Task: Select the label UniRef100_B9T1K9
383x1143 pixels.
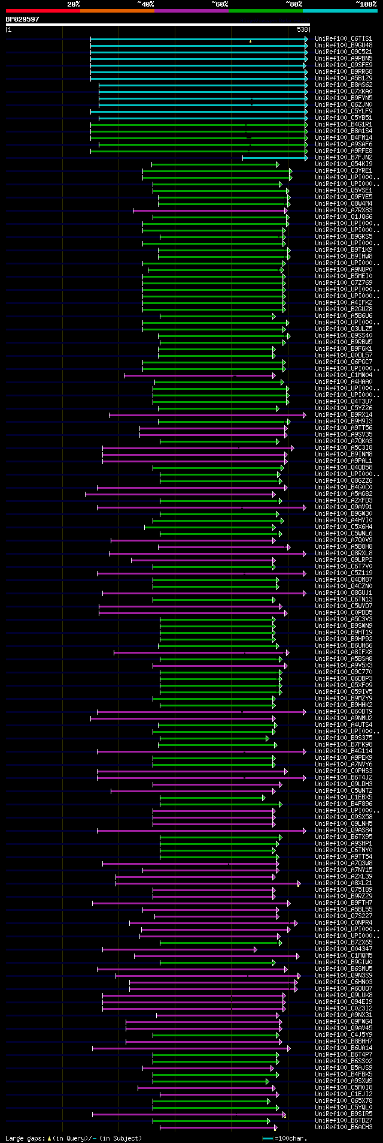Action: tap(344, 250)
